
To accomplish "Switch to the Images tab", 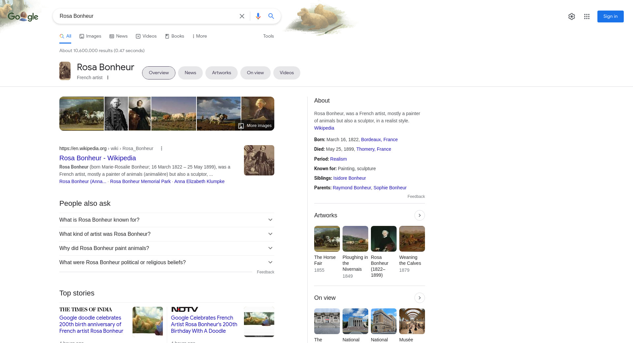I will point(90,36).
